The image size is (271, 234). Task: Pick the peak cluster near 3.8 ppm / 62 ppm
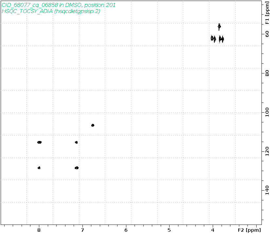(221, 39)
